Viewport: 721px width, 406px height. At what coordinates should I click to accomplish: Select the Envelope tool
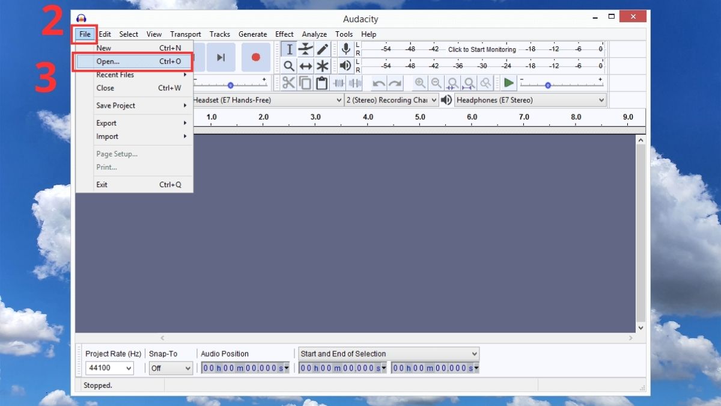point(306,49)
